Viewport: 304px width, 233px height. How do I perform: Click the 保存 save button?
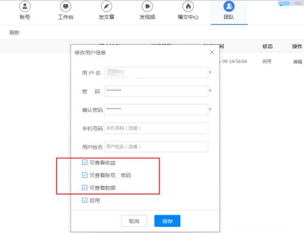tap(167, 221)
